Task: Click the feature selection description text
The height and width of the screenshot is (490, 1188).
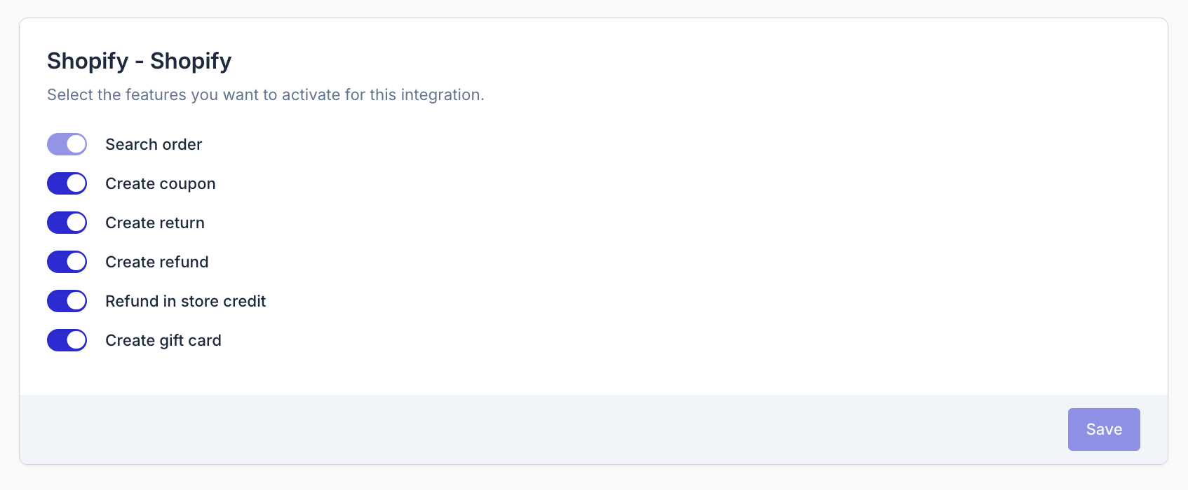Action: click(x=266, y=94)
